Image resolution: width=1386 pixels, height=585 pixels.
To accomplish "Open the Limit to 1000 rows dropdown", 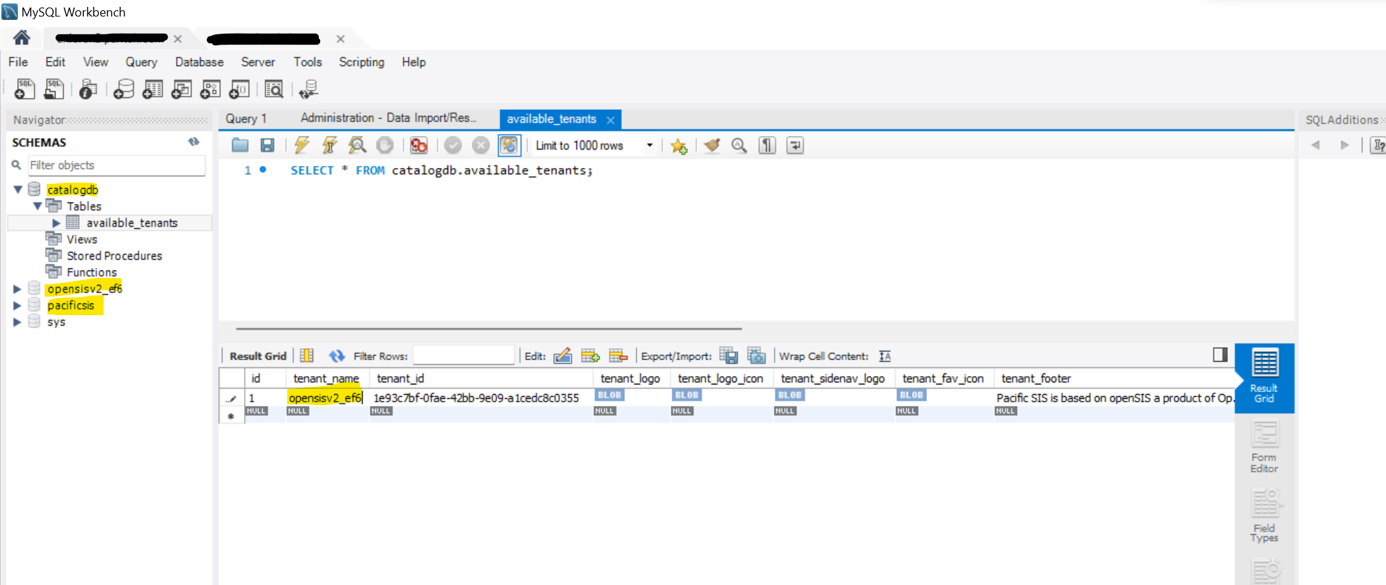I will click(649, 145).
